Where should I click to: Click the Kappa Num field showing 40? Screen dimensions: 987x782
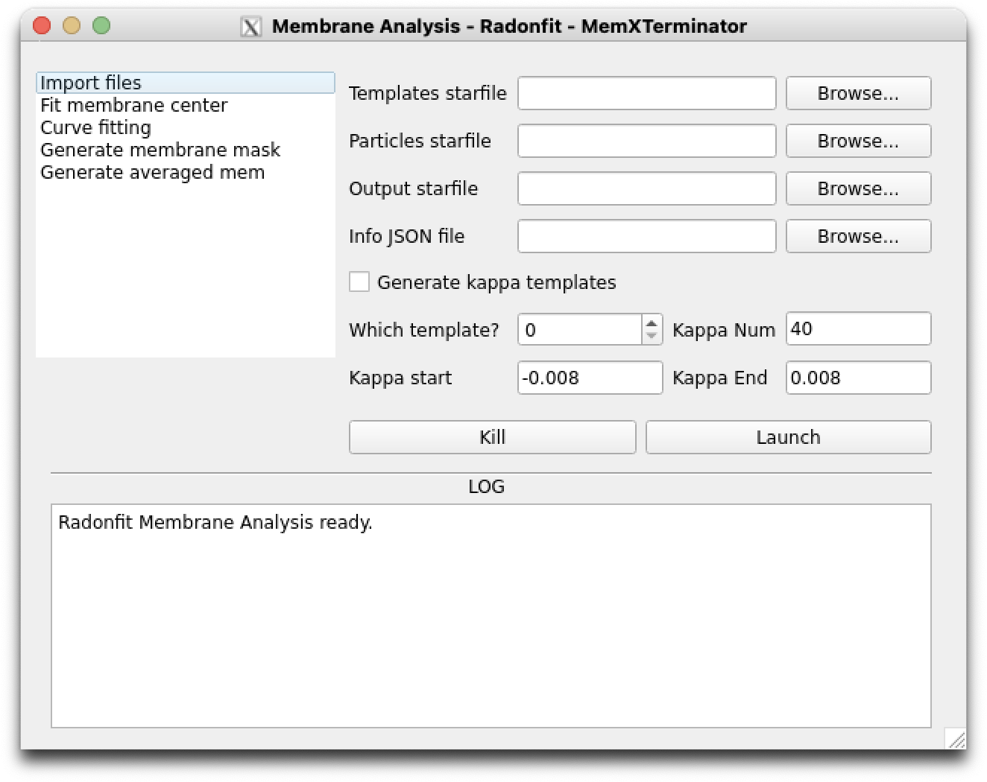click(x=858, y=328)
